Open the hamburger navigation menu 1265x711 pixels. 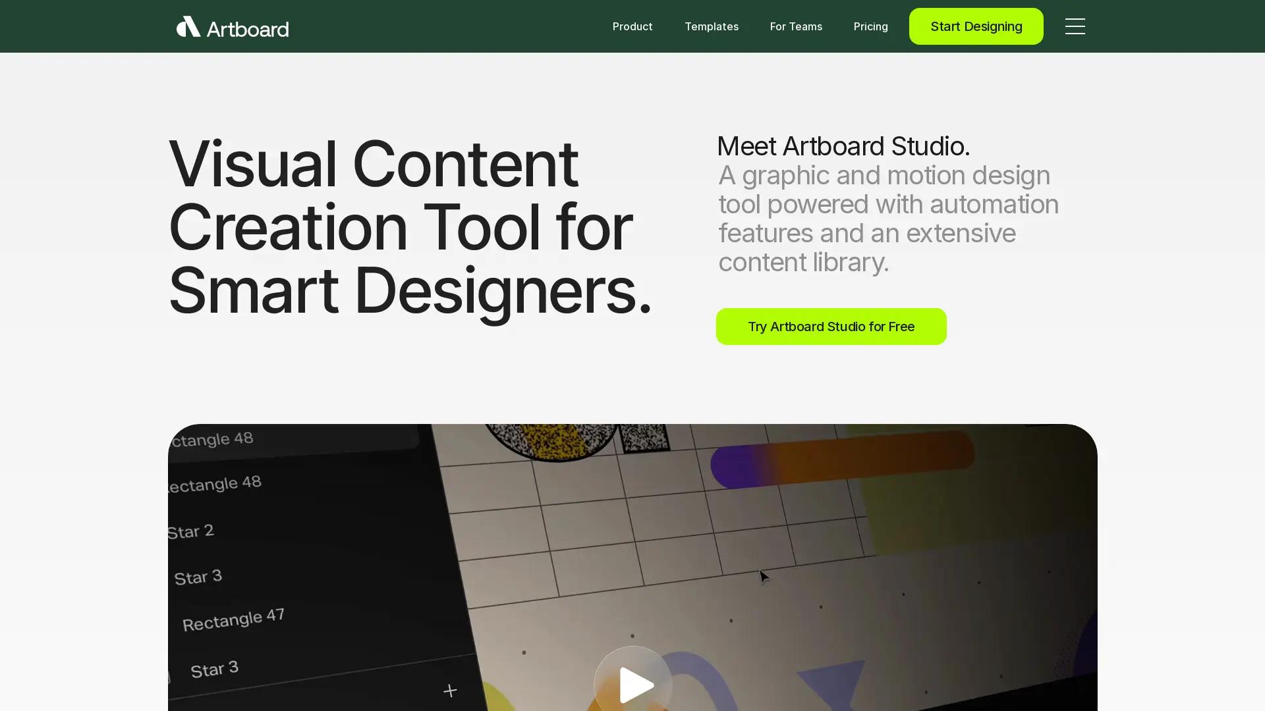point(1075,26)
